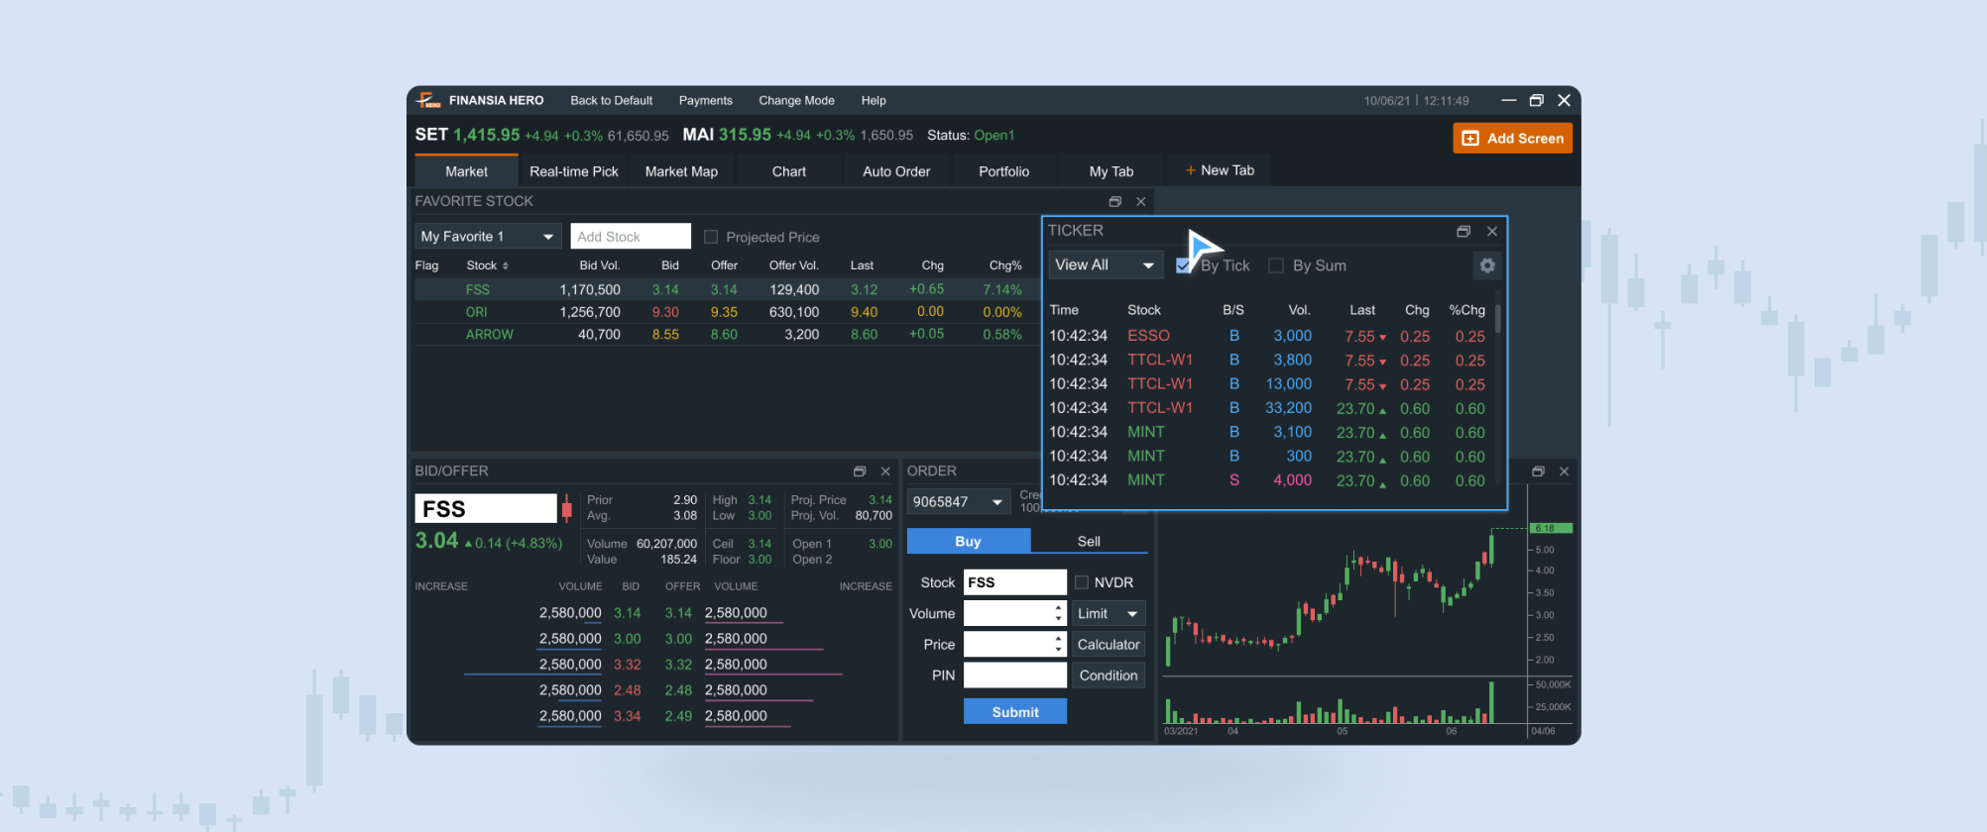Minimize the Finansia Hero window
Screen dimensions: 1987x832
point(1508,100)
